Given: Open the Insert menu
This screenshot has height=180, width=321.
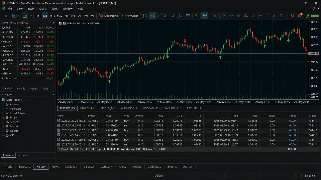Looking at the screenshot, I should pos(31,9).
